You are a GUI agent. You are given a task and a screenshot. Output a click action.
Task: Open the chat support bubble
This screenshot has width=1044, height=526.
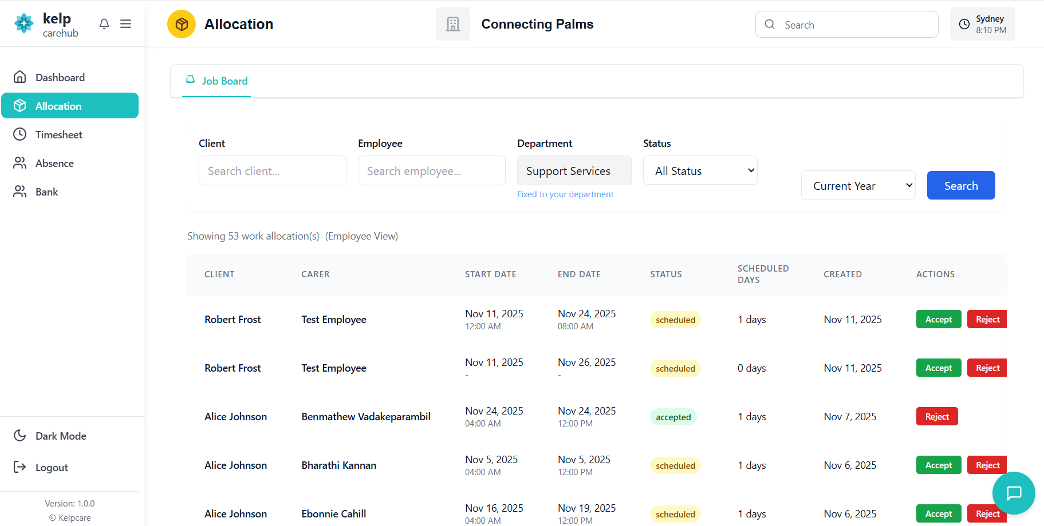tap(1014, 493)
